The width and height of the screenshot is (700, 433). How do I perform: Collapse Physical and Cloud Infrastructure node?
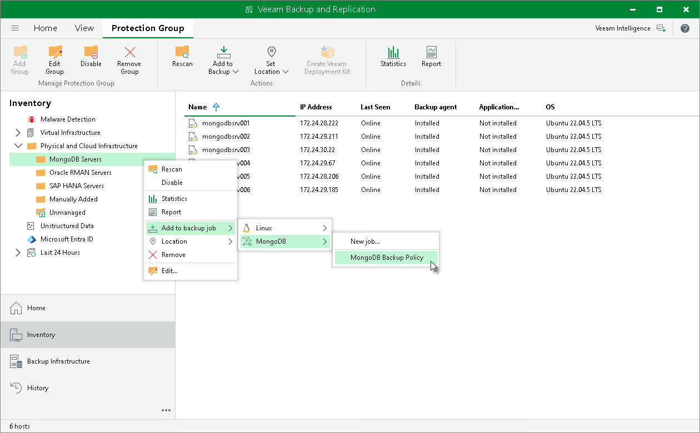18,146
